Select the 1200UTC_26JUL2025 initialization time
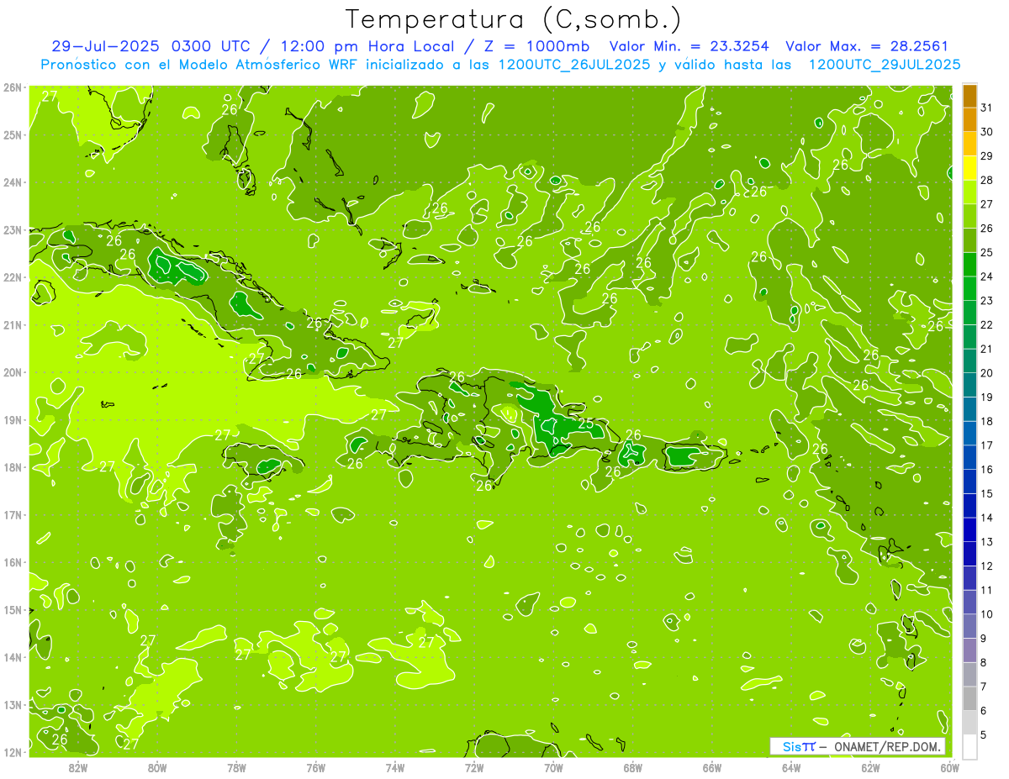This screenshot has width=1009, height=779. click(x=574, y=64)
